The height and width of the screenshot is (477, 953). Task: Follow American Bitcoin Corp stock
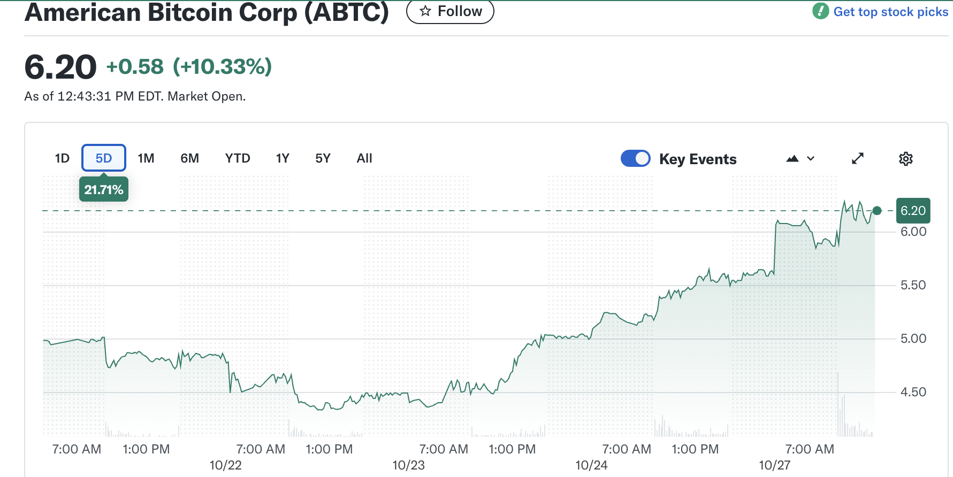click(x=450, y=11)
